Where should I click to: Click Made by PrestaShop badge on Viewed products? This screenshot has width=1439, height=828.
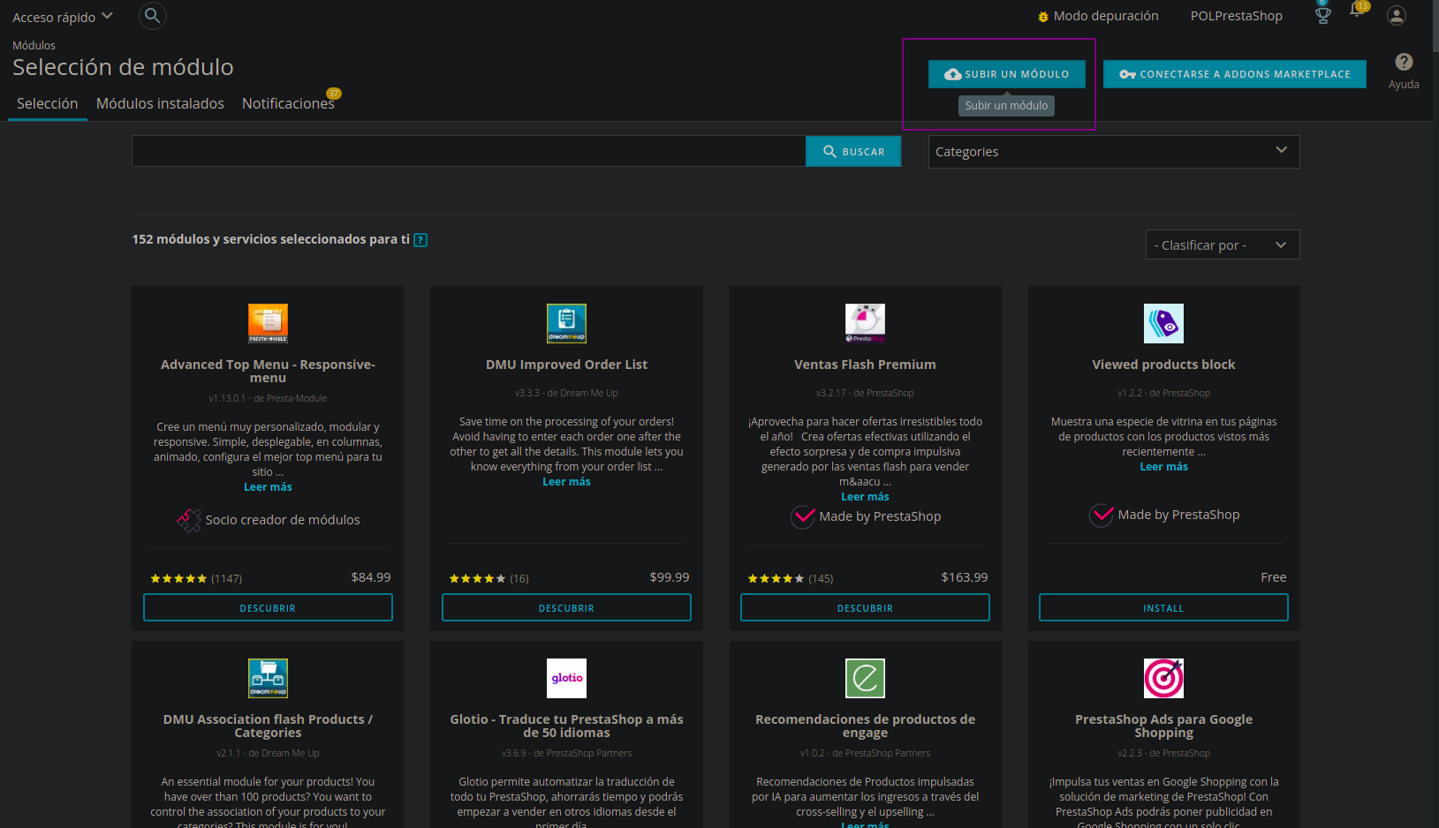click(1164, 515)
